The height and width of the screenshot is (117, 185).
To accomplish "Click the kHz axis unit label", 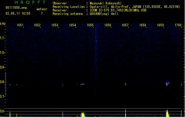I will click(3, 24).
